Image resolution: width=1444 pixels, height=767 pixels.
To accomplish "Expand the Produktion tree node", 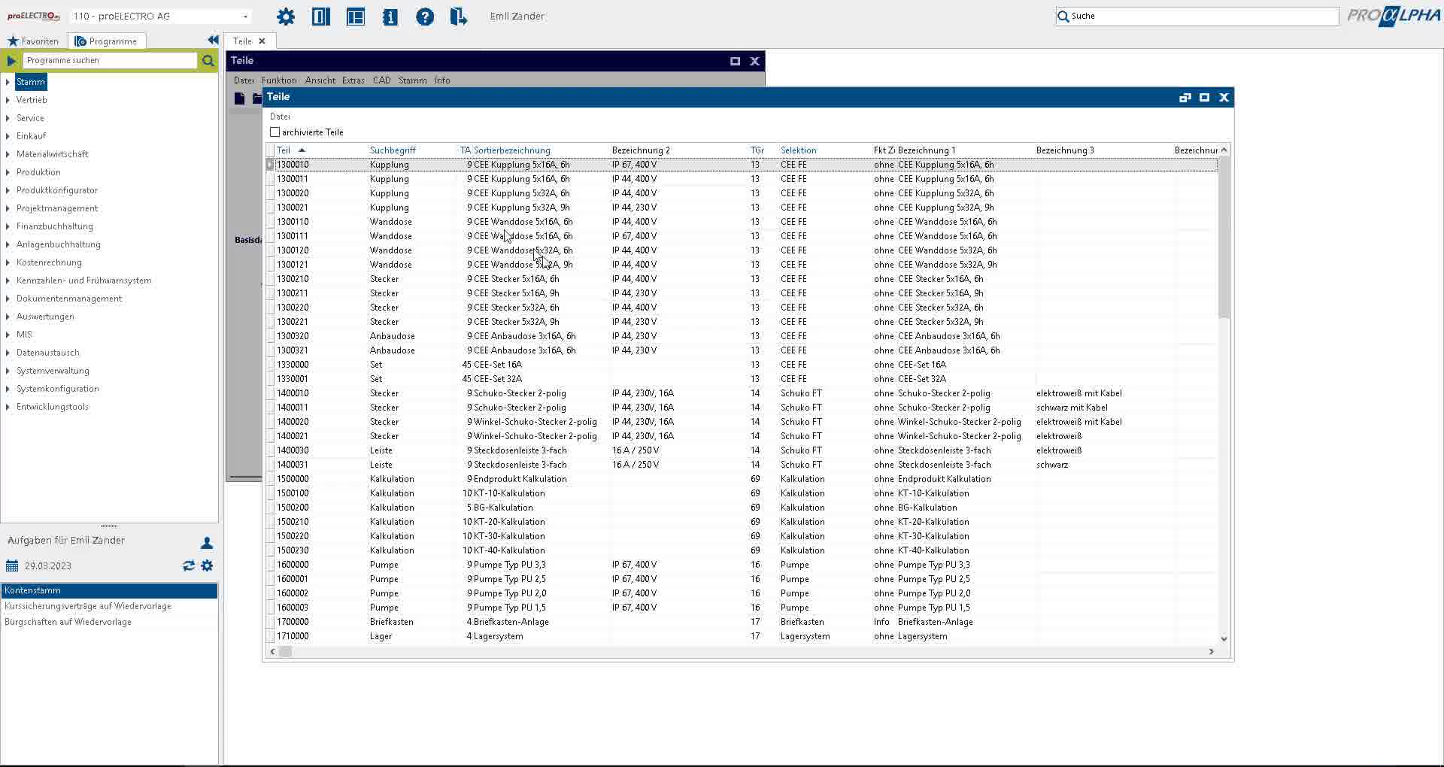I will (x=8, y=172).
